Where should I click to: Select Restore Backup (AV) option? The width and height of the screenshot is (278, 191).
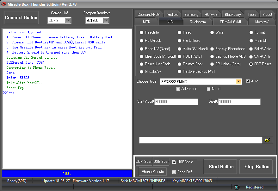coord(179,71)
